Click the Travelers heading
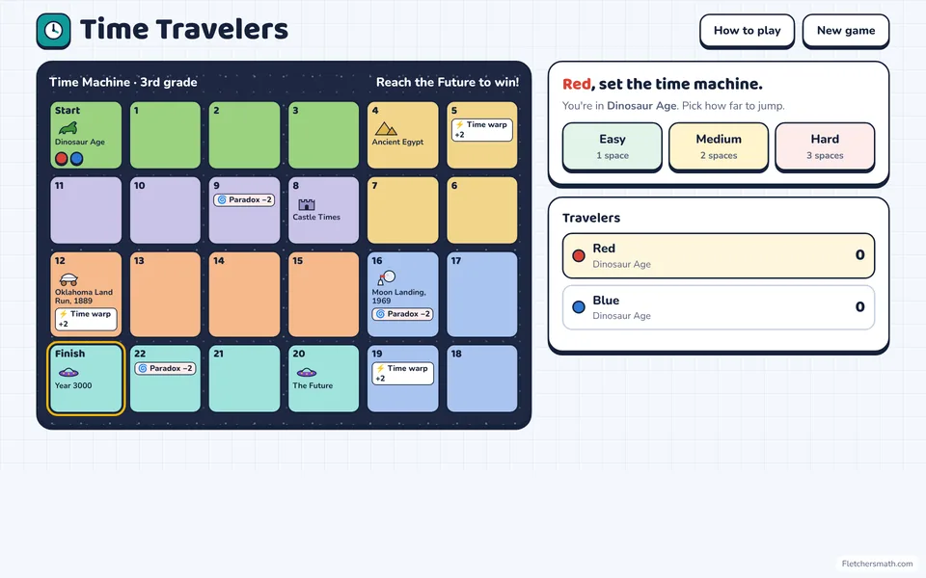Viewport: 926px width, 578px height. 591,218
